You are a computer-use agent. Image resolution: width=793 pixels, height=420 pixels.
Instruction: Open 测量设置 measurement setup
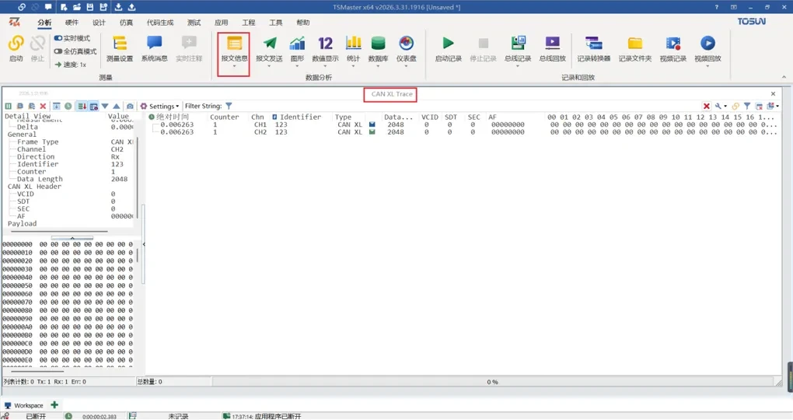(x=119, y=47)
